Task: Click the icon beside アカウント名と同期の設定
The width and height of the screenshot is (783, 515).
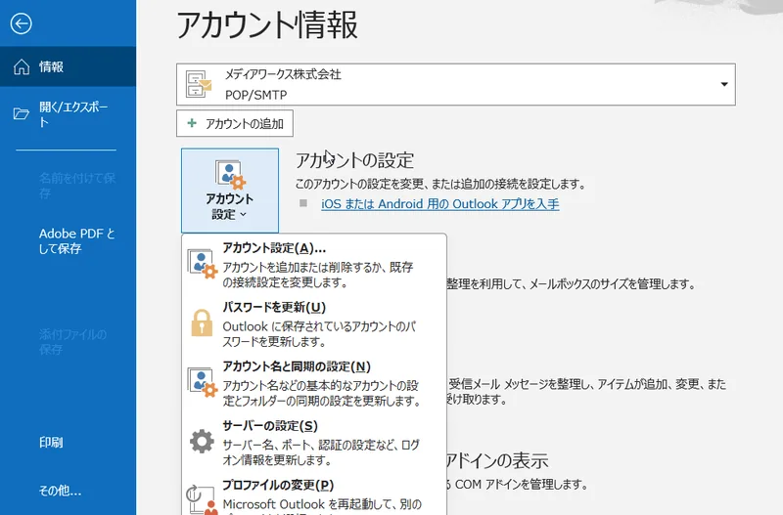Action: pos(203,382)
